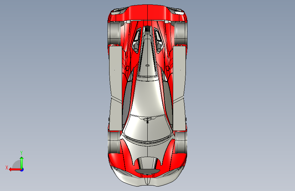
Task: Click the green 'Y' axis label
Action: pos(21,153)
